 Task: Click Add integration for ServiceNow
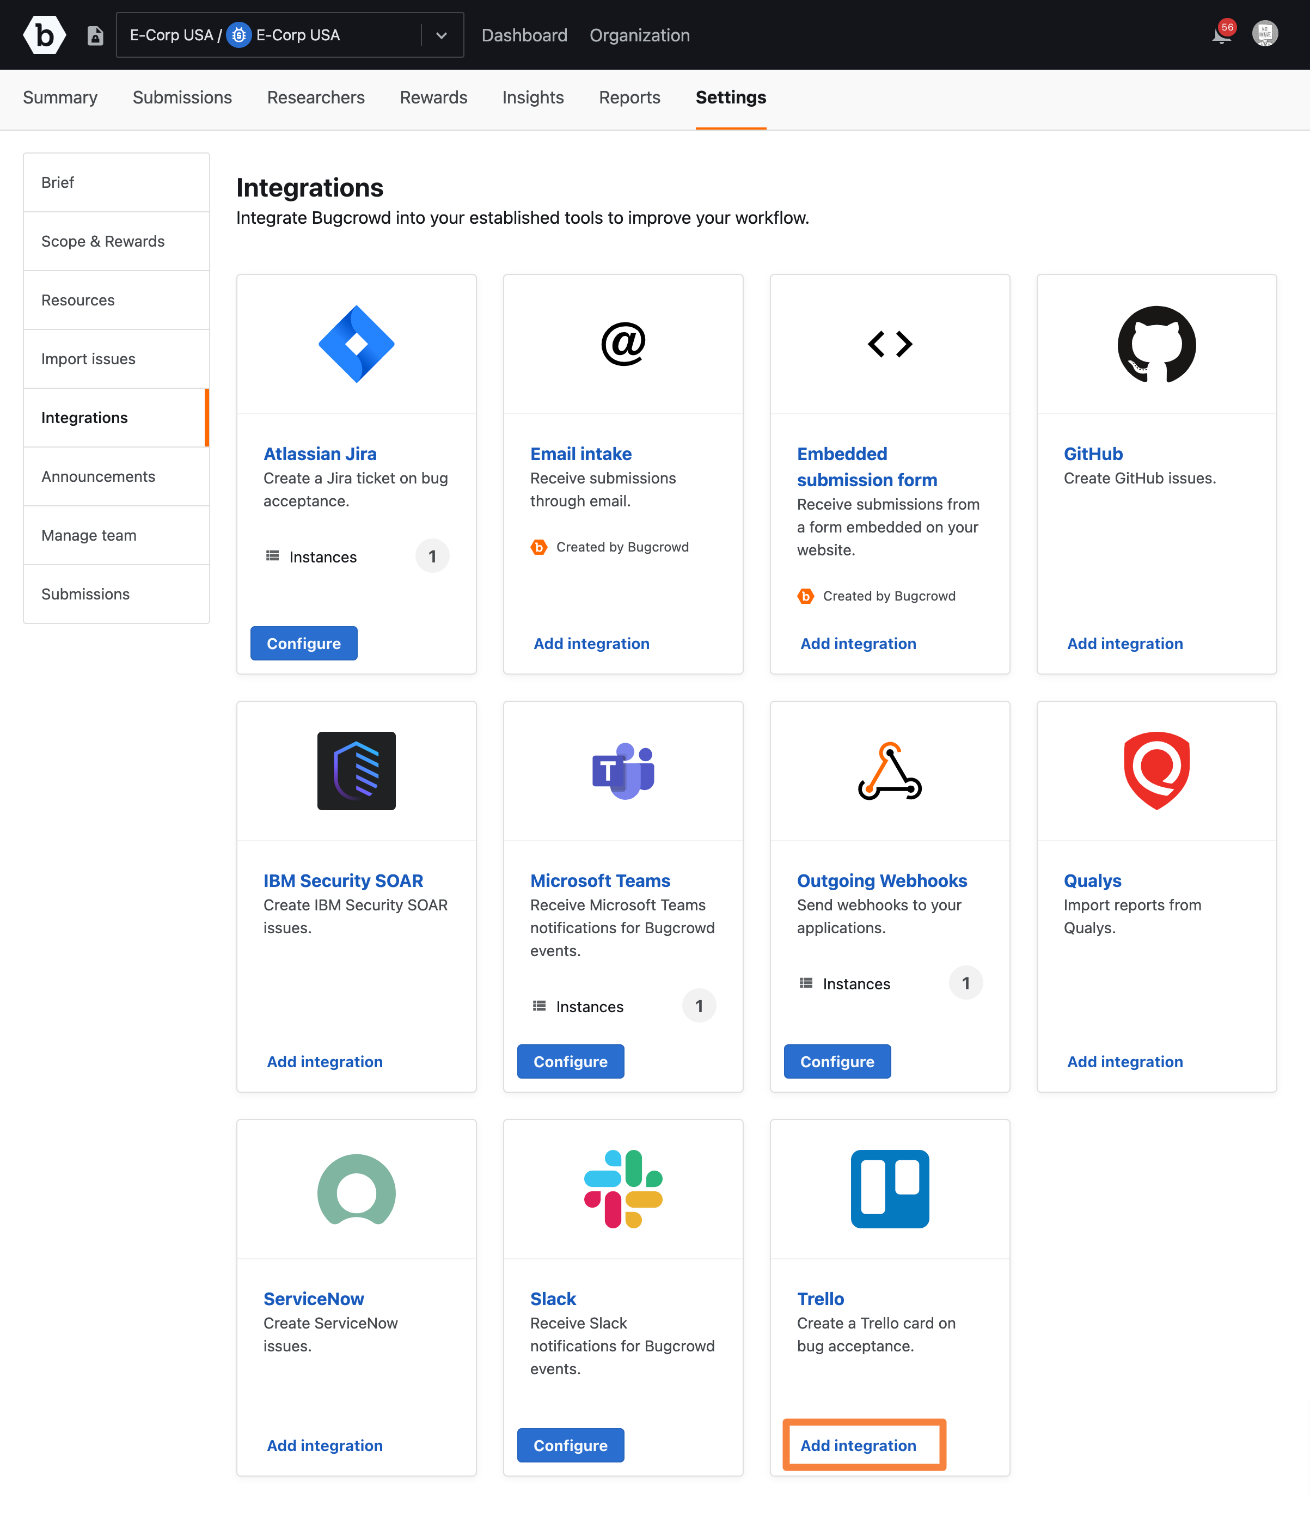point(325,1446)
